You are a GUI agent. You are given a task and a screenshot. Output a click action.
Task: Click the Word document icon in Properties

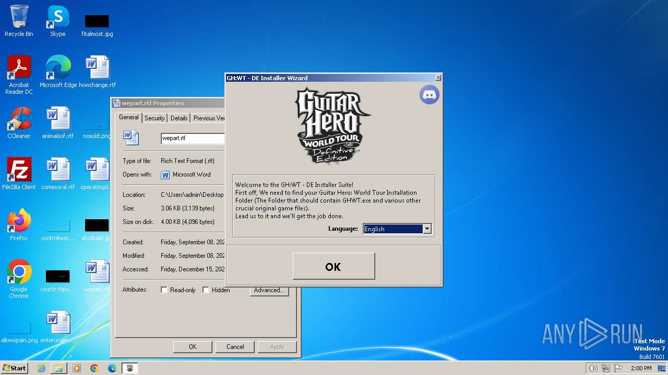click(x=131, y=138)
